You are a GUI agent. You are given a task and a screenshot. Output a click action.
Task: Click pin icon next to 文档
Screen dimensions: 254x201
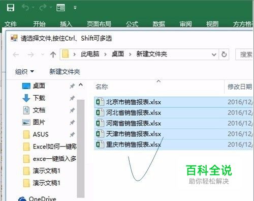[72, 110]
